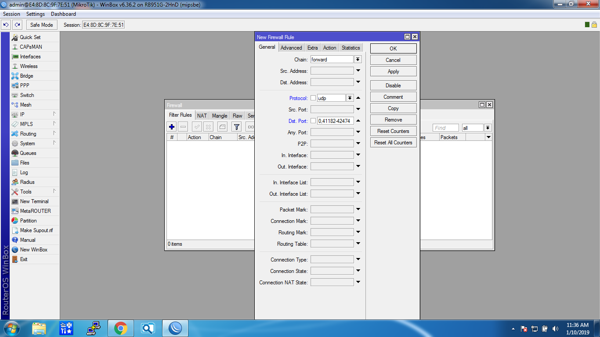Add a new firewall rule with plus icon
This screenshot has height=337, width=600.
(172, 127)
